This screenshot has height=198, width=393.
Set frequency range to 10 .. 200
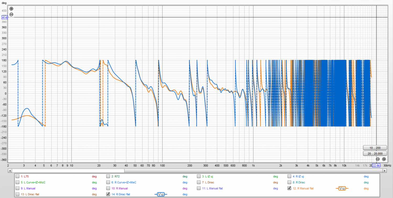(x=375, y=148)
